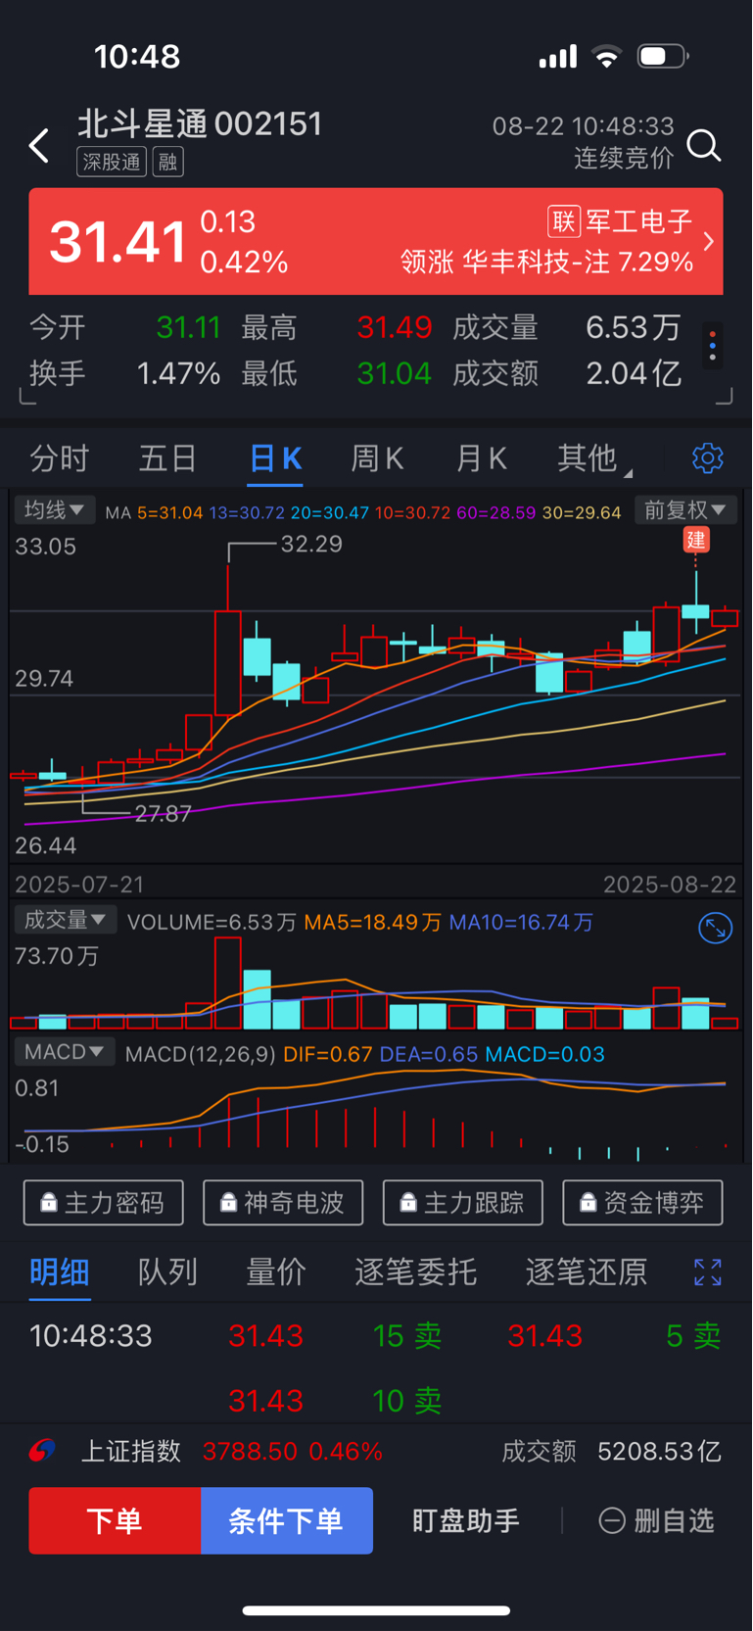The width and height of the screenshot is (753, 1631).
Task: Switch to 逐笔还原 tab
Action: [586, 1271]
